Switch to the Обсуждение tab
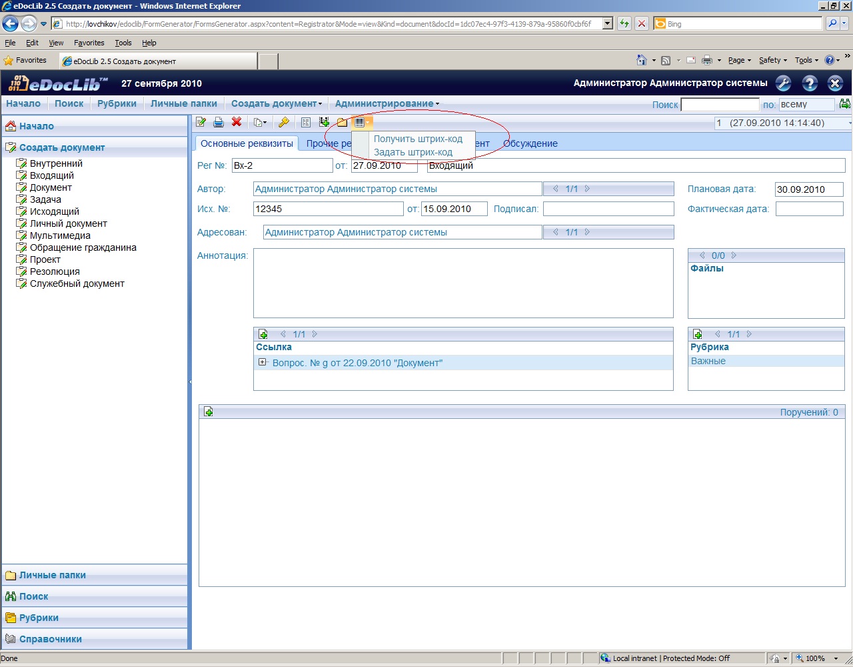 coord(530,143)
